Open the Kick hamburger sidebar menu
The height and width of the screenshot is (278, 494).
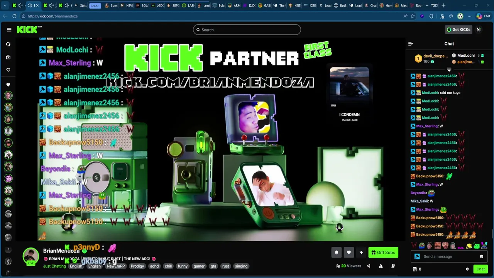[x=9, y=30]
